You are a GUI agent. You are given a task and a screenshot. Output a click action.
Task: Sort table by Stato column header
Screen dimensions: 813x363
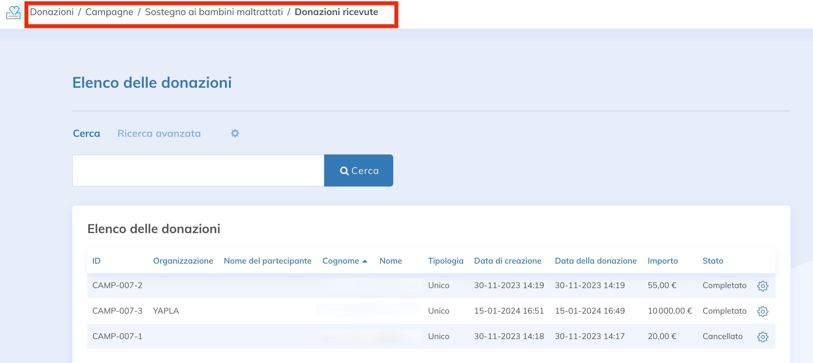713,261
